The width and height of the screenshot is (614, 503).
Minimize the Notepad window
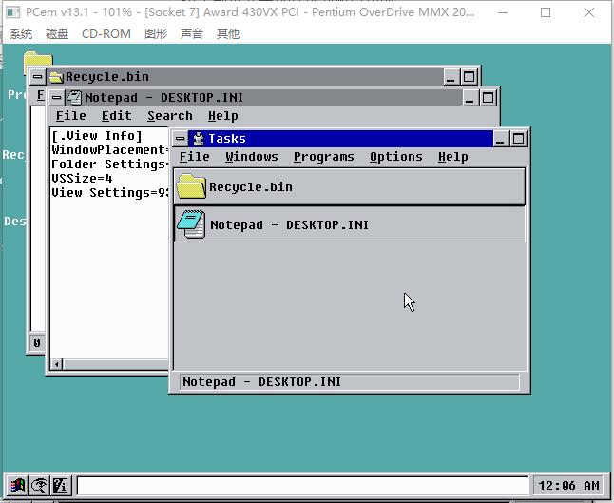click(470, 98)
